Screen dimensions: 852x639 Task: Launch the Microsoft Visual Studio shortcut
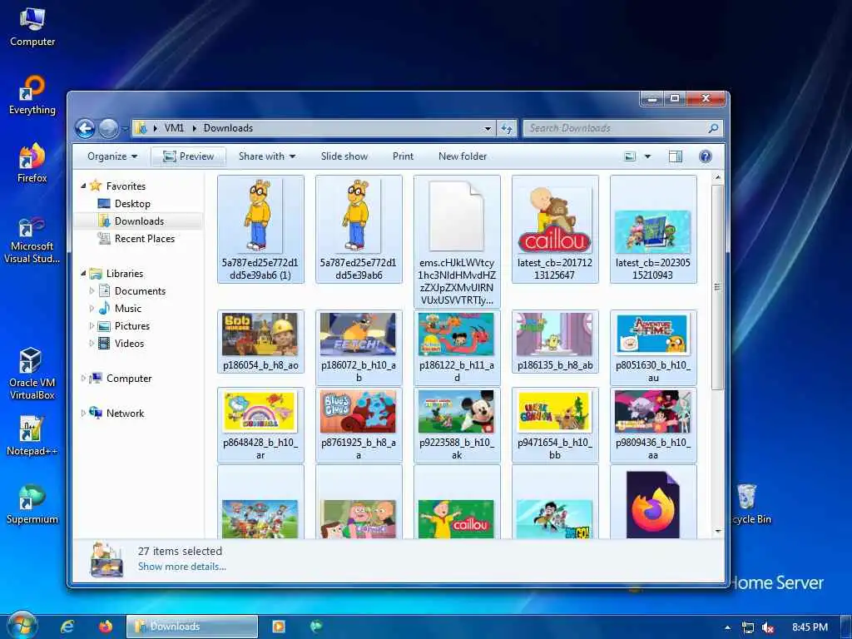coord(32,240)
